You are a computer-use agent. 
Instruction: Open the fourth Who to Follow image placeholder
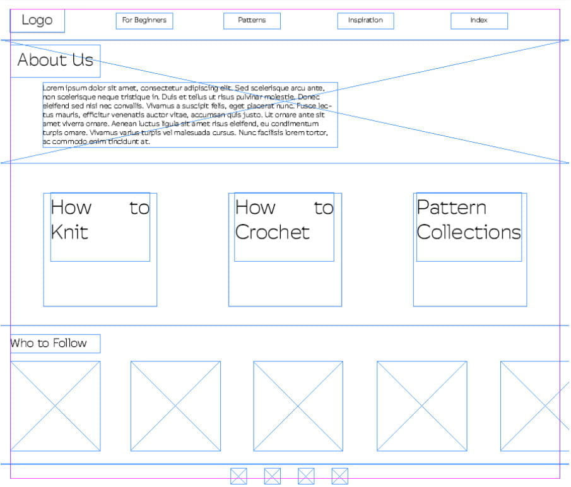422,406
